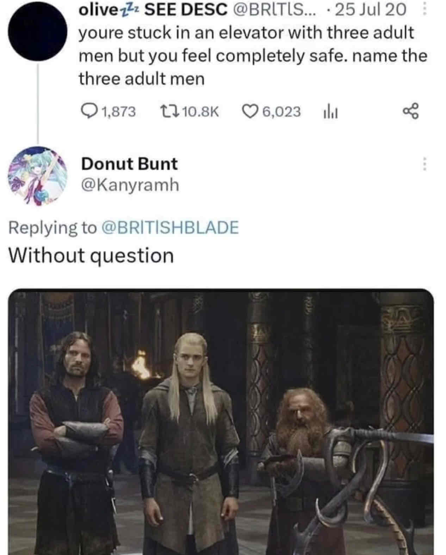Click the @BRITISHBLADE mention link
Viewport: 446px width, 555px height.
170,227
